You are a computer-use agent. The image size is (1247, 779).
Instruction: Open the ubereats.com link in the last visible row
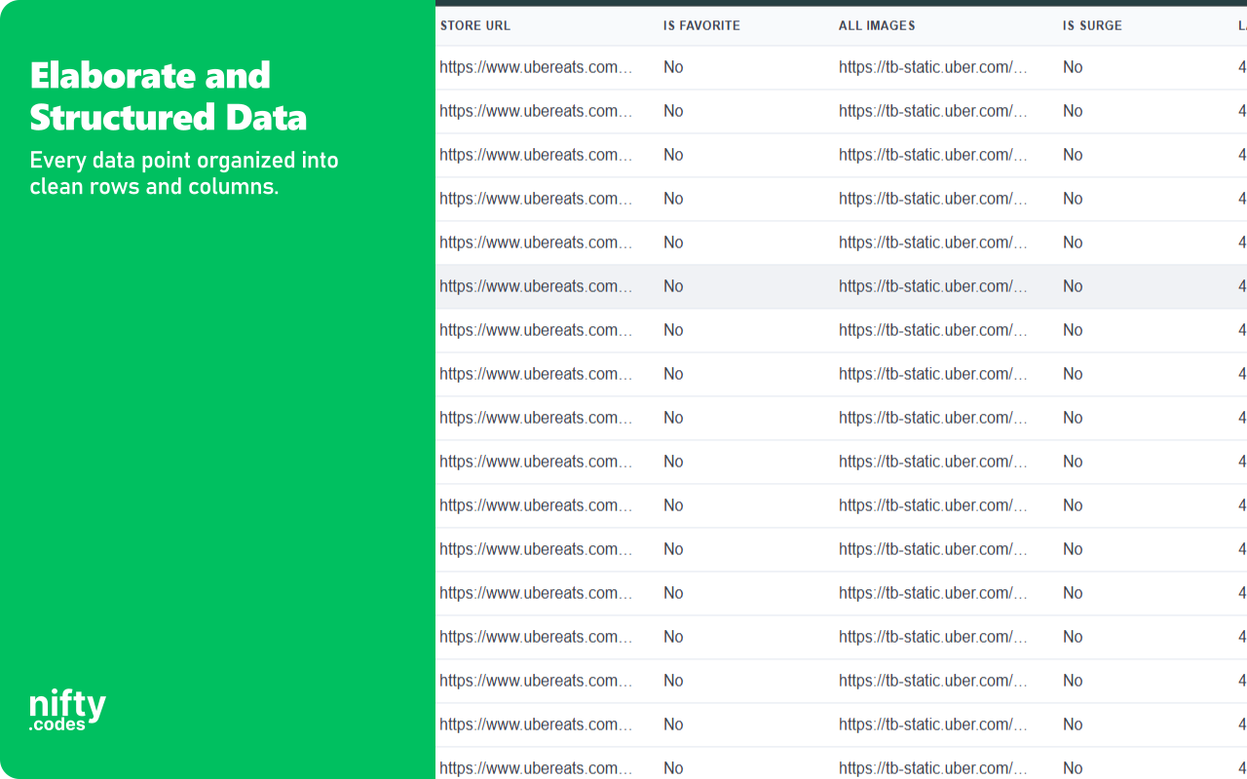coord(537,768)
